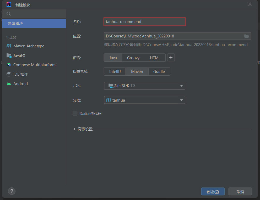
Task: Click the Compose Multiplatform icon
Action: (9, 65)
